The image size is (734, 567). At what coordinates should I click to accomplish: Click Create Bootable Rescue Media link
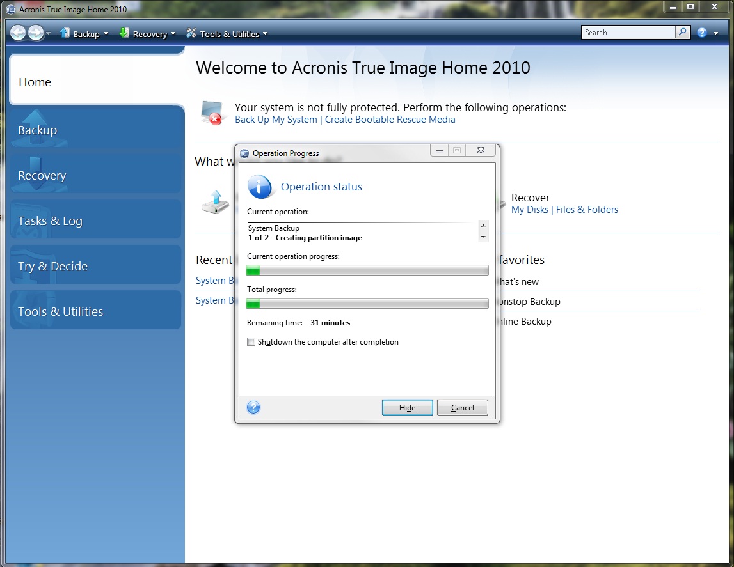[390, 119]
